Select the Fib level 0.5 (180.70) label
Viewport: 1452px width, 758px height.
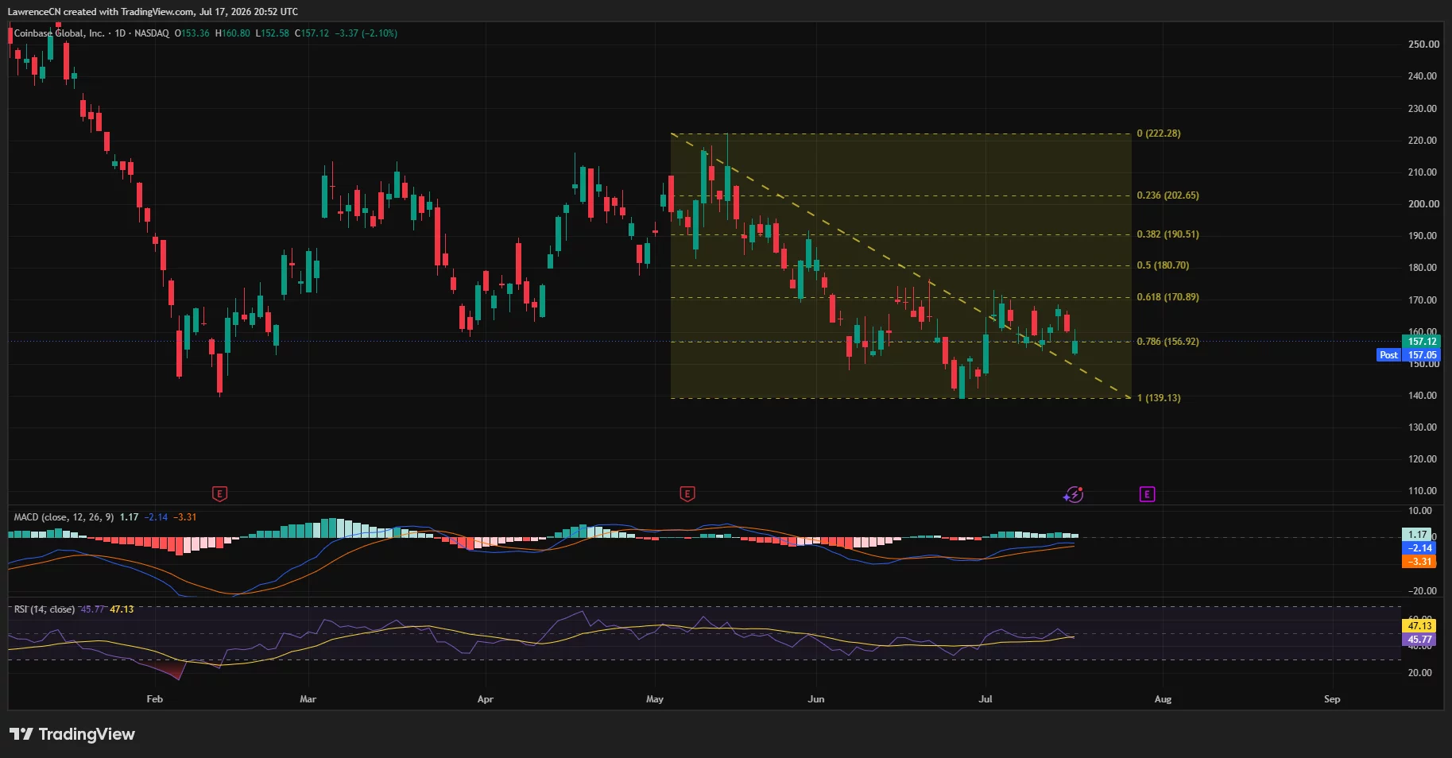[x=1163, y=265]
